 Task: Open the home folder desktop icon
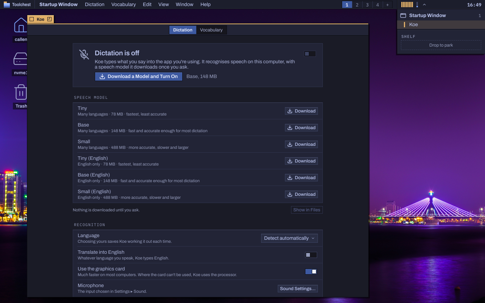[x=21, y=25]
